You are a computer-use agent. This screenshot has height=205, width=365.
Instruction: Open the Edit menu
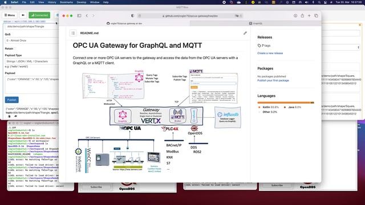click(x=32, y=2)
